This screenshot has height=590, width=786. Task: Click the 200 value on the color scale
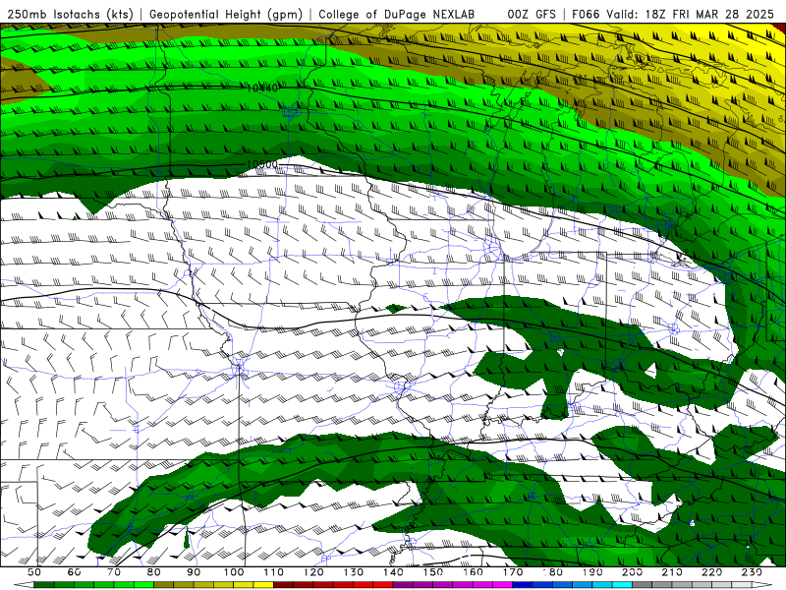pyautogui.click(x=632, y=572)
